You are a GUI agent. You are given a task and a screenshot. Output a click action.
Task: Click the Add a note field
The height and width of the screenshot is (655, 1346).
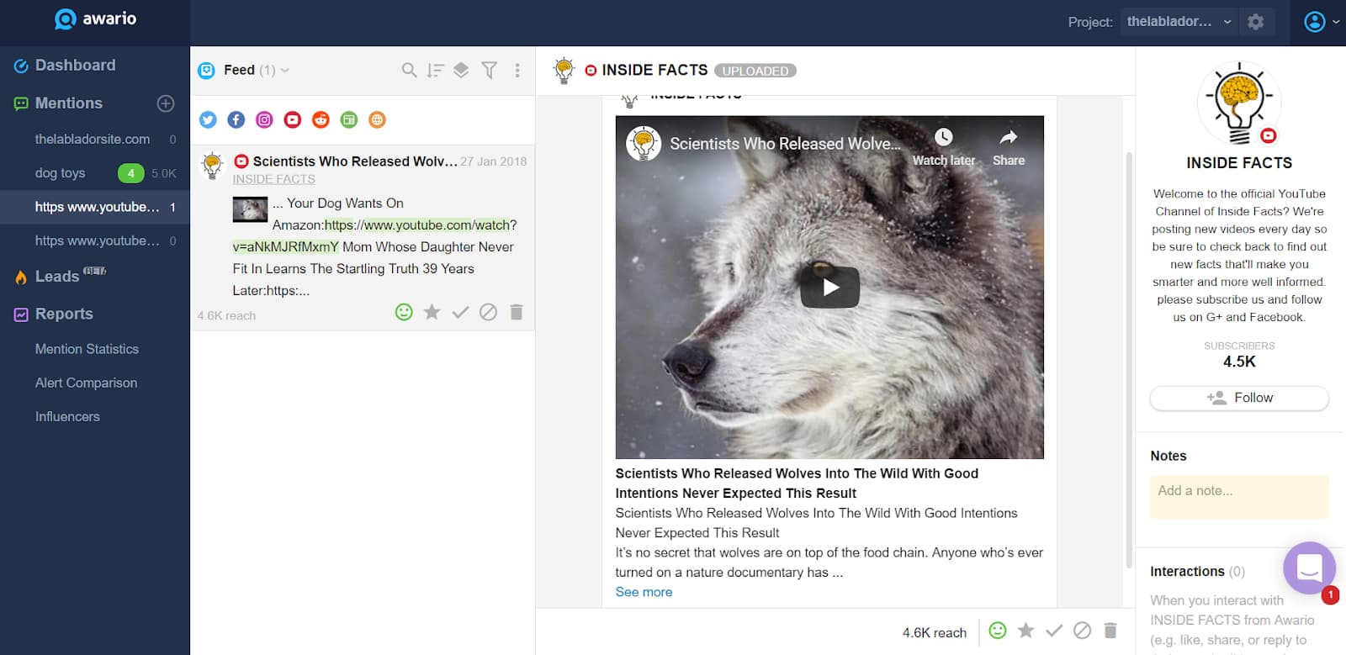coord(1238,496)
